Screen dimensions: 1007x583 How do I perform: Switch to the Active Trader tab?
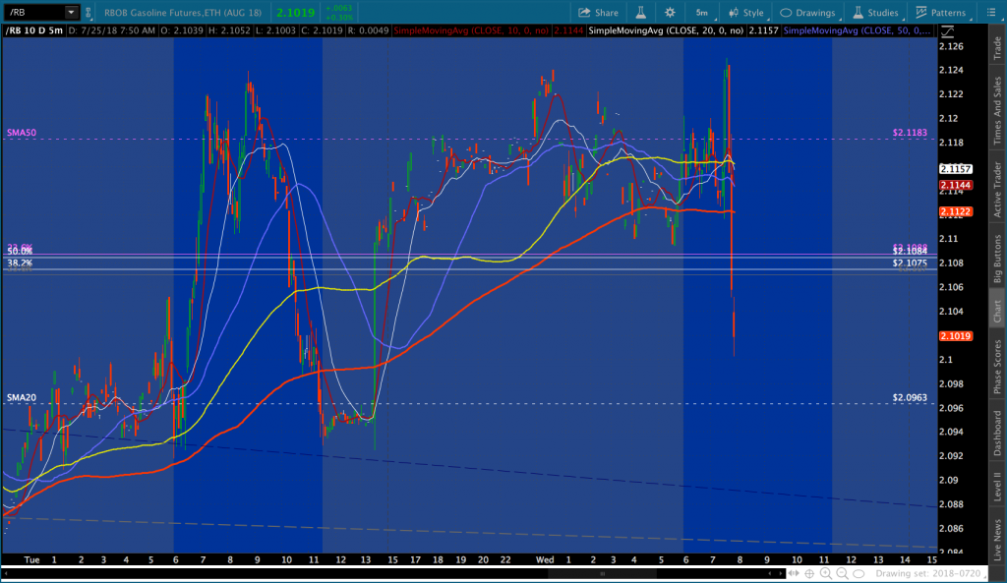pyautogui.click(x=997, y=187)
